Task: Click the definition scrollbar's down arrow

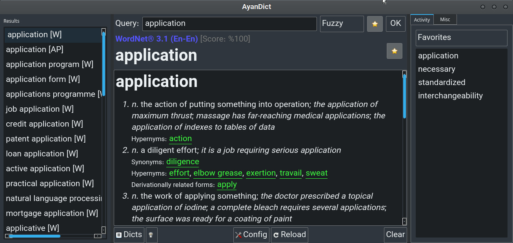Action: click(x=404, y=221)
